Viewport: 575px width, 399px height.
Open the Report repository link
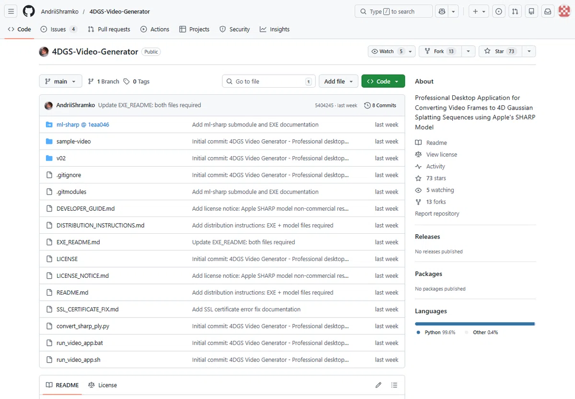coord(437,214)
